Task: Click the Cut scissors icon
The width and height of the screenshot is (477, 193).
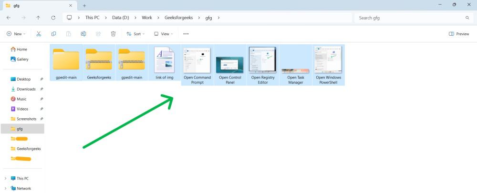Action: click(x=39, y=34)
